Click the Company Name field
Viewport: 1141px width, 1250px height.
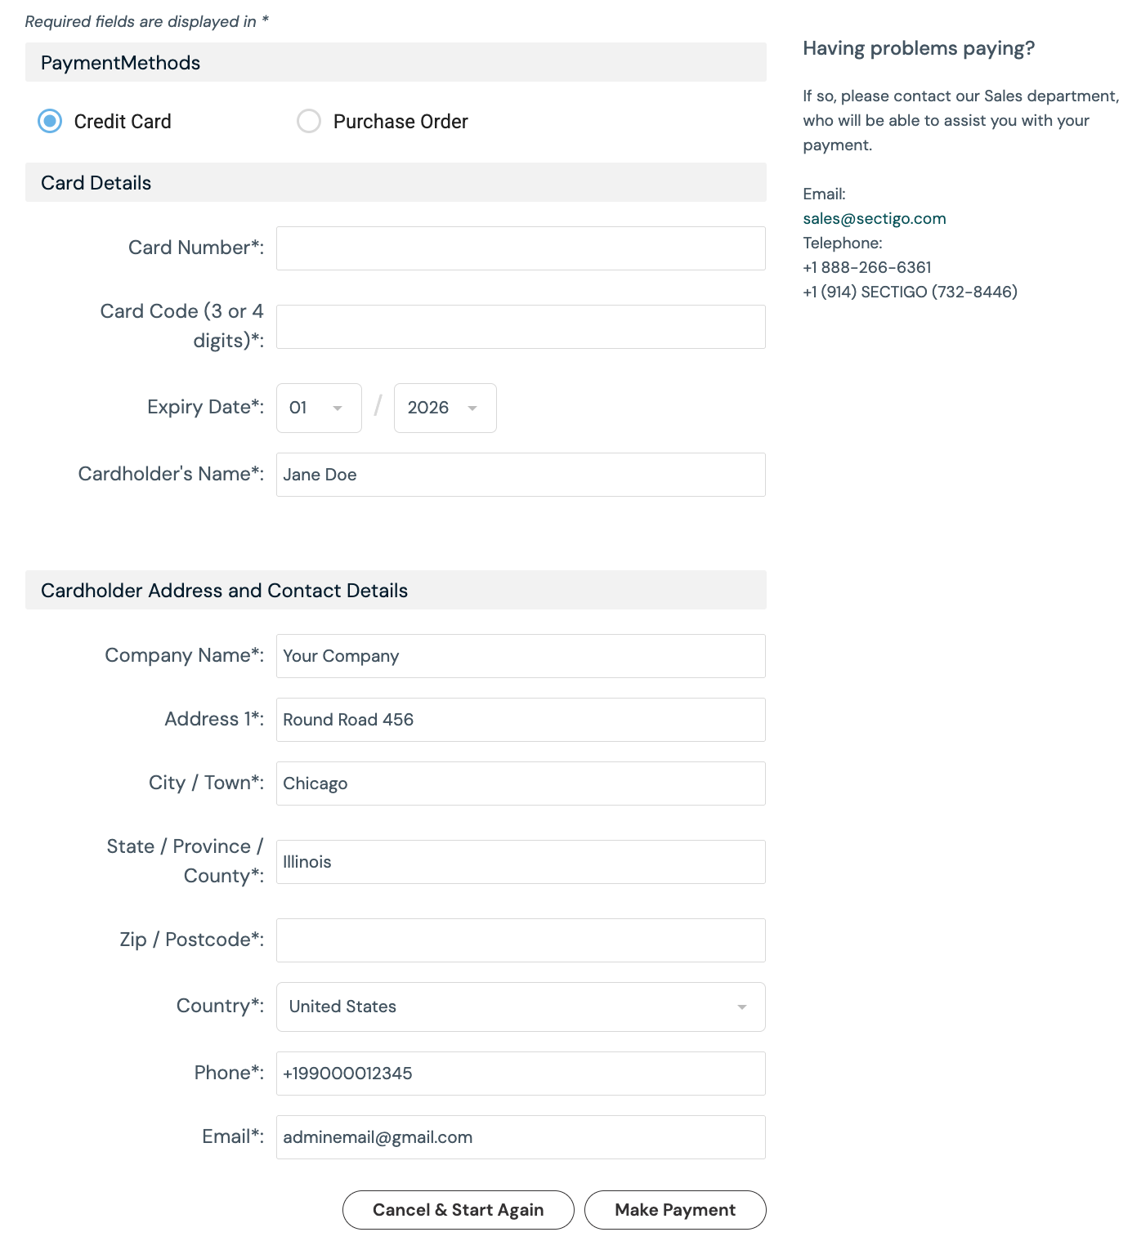(x=521, y=656)
